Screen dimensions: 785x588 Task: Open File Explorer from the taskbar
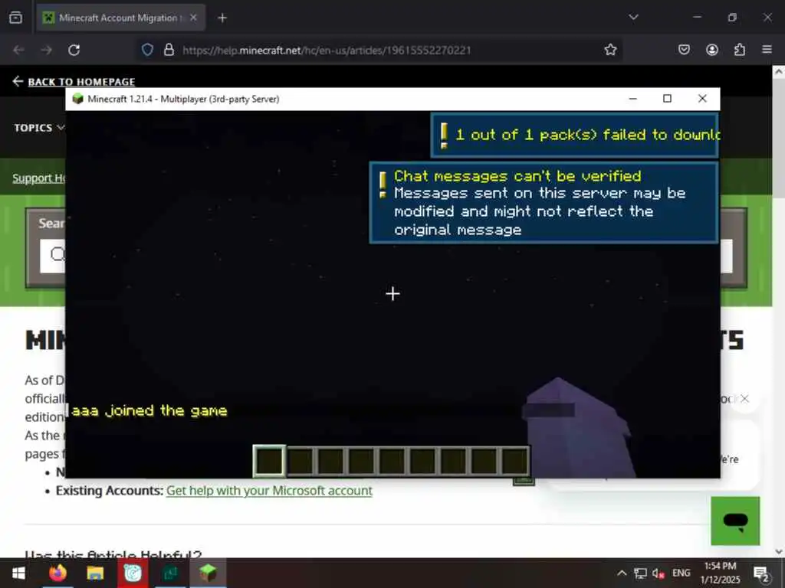94,573
